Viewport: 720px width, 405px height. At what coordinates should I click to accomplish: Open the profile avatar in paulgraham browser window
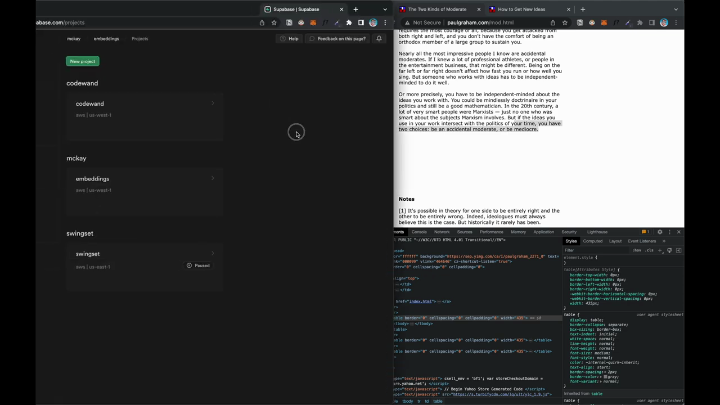coord(664,22)
